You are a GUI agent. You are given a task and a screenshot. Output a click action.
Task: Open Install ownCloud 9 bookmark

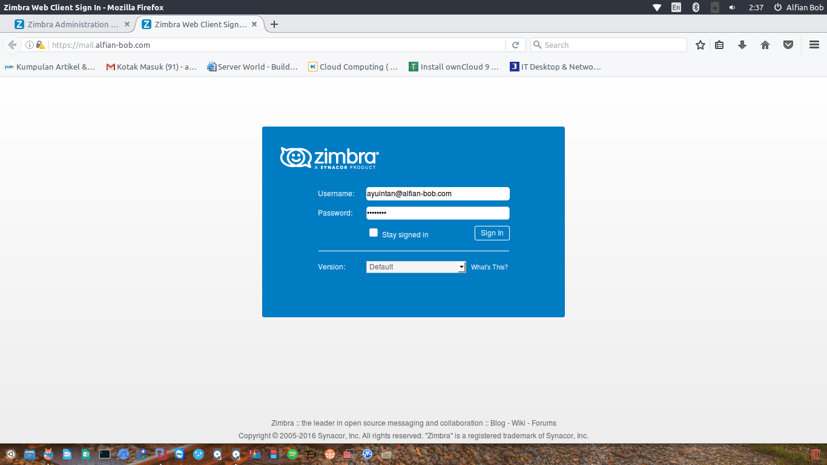coord(454,67)
